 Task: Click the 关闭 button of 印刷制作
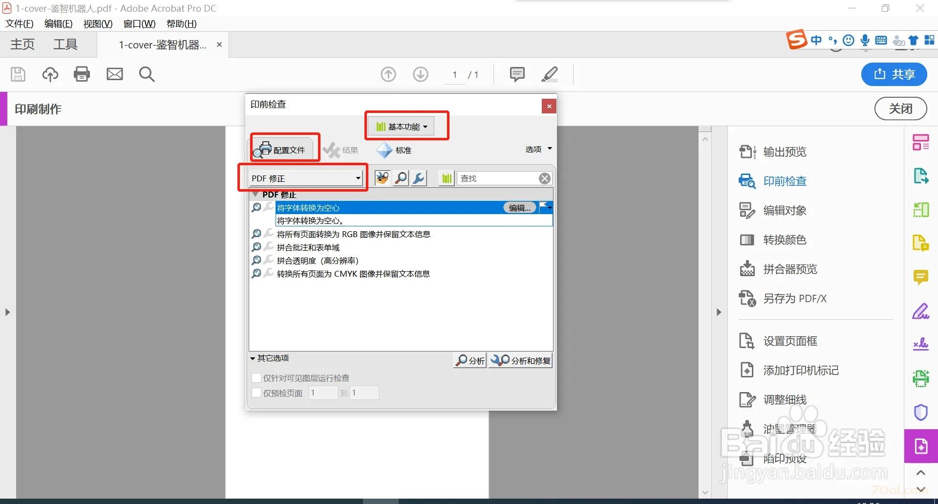pyautogui.click(x=900, y=109)
